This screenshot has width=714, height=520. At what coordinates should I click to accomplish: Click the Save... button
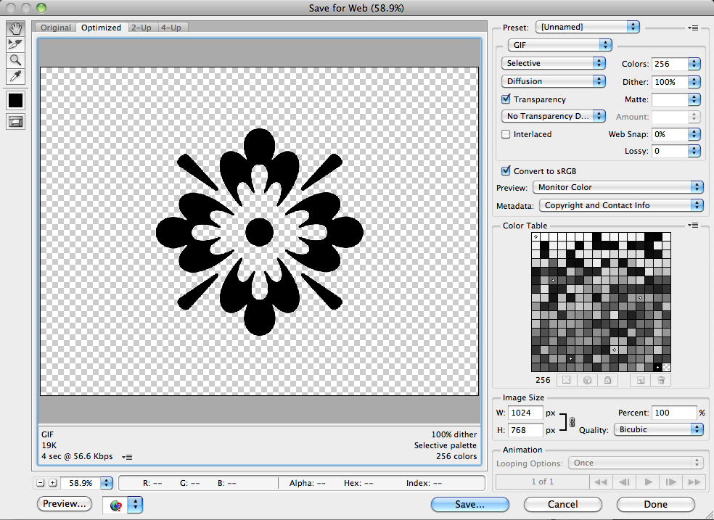coord(469,504)
